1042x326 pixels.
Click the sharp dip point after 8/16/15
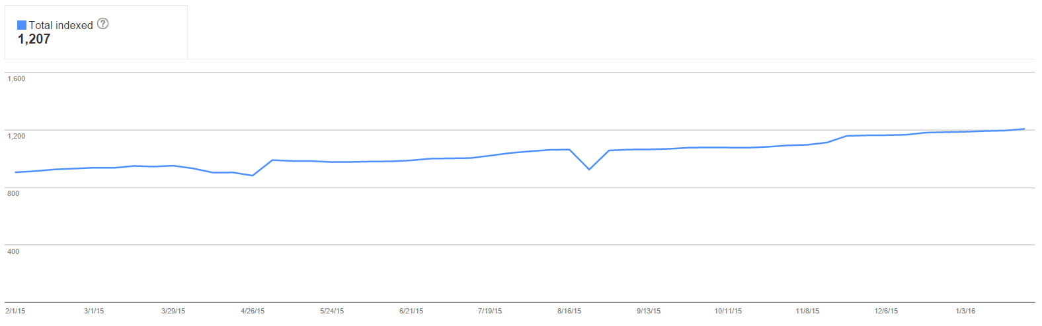(589, 170)
